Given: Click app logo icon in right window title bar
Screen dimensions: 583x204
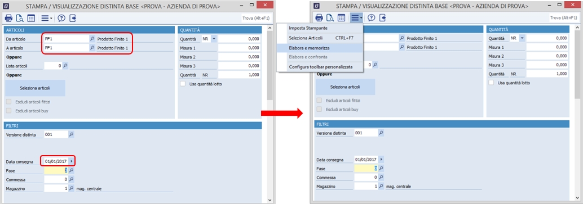Looking at the screenshot, I should (316, 6).
